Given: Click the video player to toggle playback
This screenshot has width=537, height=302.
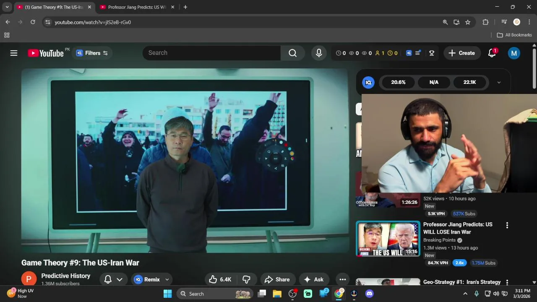Looking at the screenshot, I should (185, 161).
